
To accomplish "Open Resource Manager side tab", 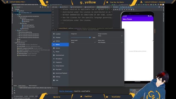I will (12, 18).
